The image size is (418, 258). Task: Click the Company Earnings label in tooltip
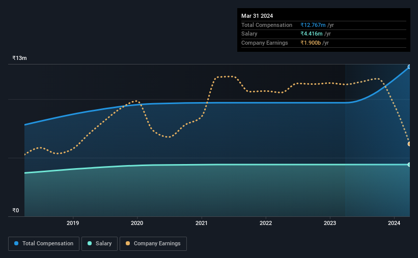coord(264,43)
